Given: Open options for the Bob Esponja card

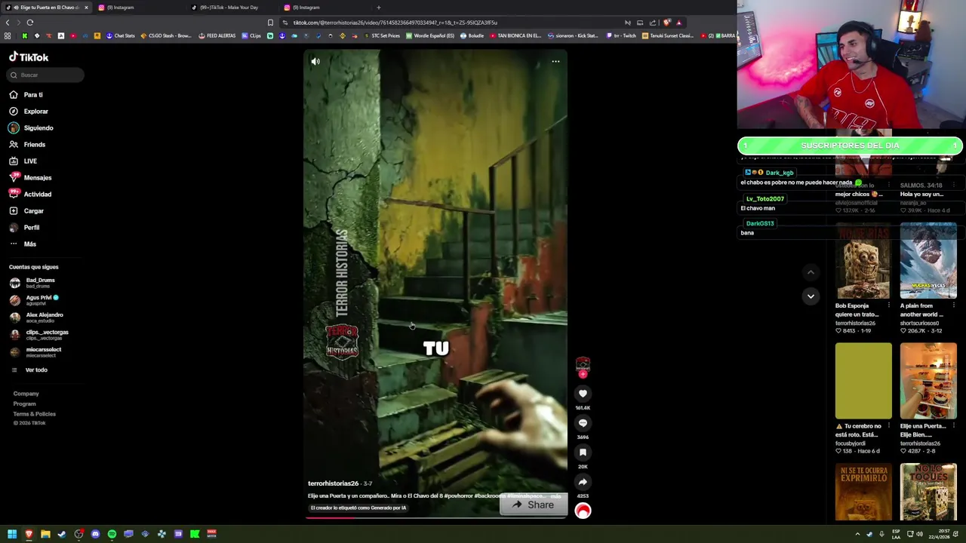Looking at the screenshot, I should (x=888, y=306).
